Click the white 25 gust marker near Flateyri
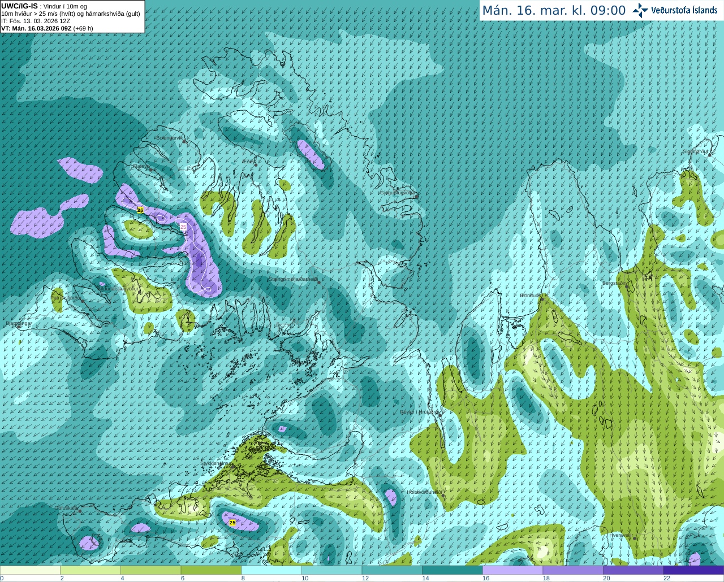This screenshot has height=582, width=724. (183, 227)
